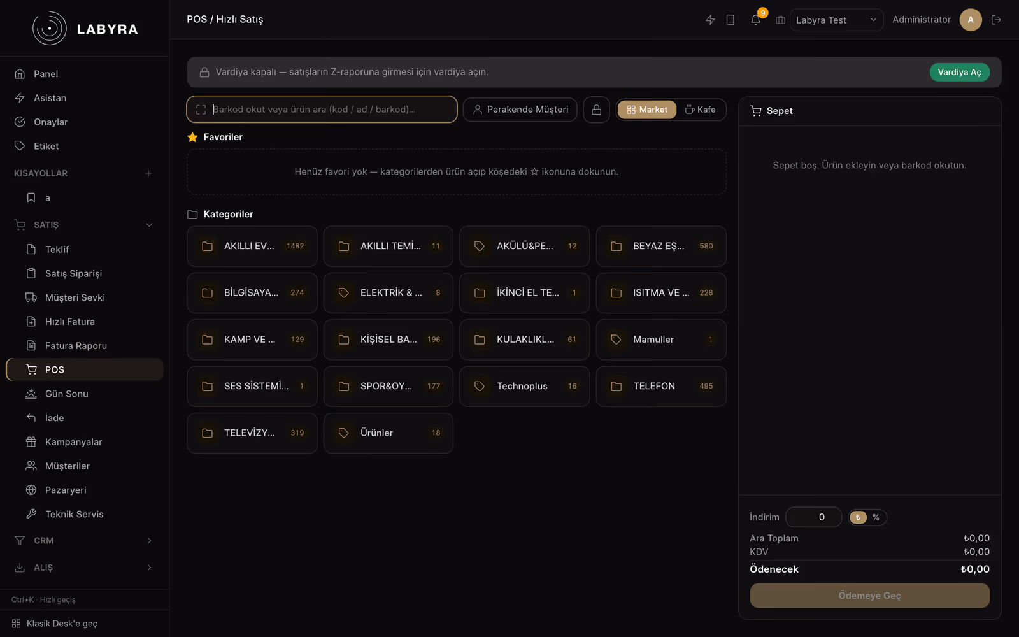Select POS in the sidebar
The width and height of the screenshot is (1019, 637).
tap(85, 369)
